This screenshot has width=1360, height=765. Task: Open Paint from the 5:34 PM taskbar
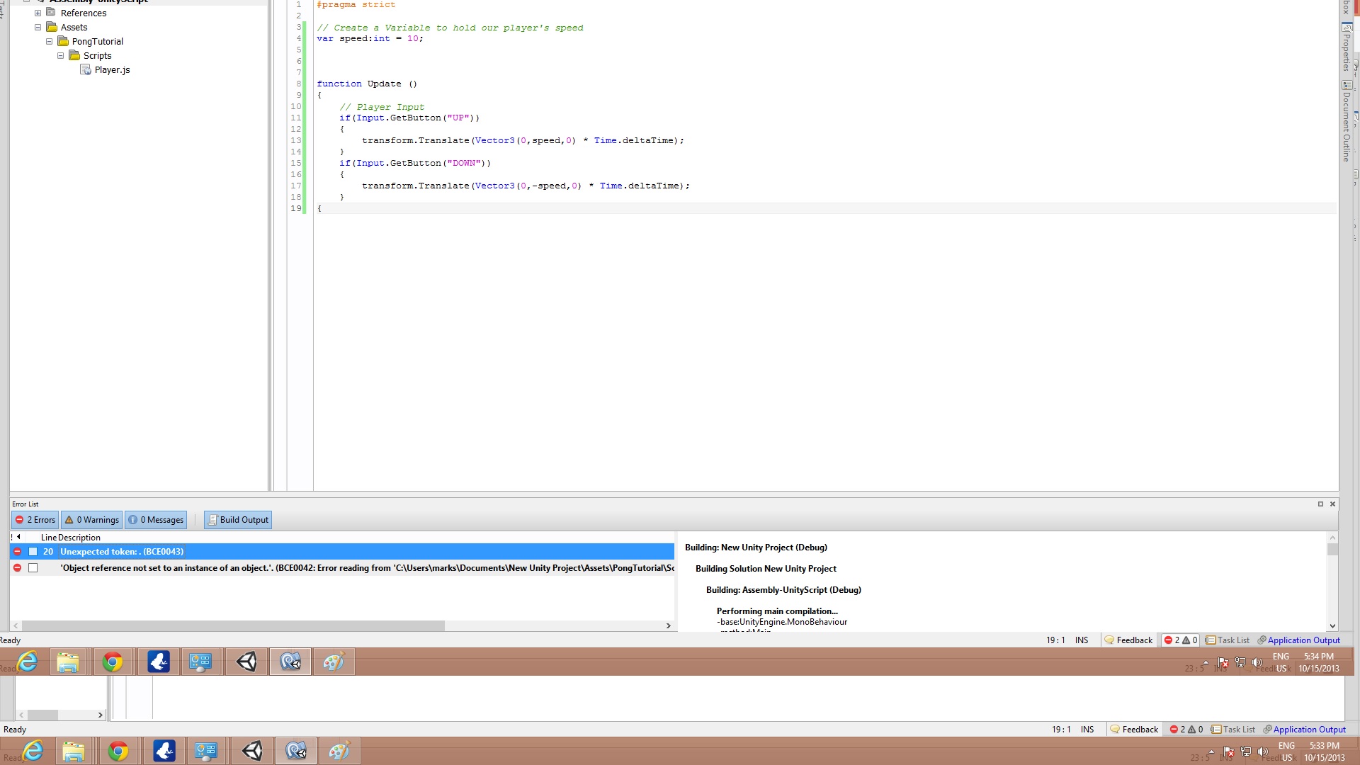click(334, 662)
